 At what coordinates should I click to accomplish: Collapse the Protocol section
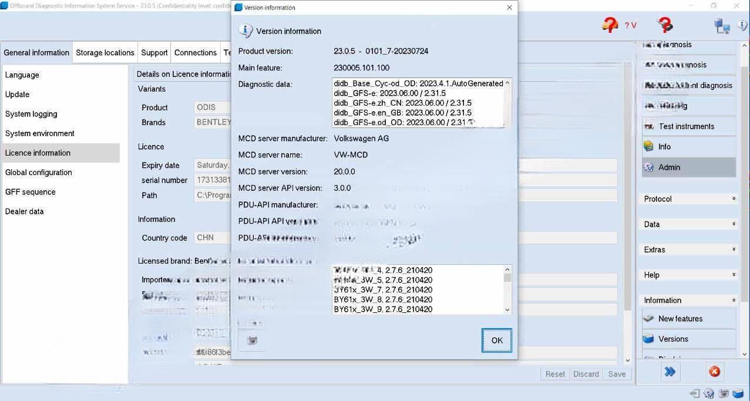coord(689,199)
